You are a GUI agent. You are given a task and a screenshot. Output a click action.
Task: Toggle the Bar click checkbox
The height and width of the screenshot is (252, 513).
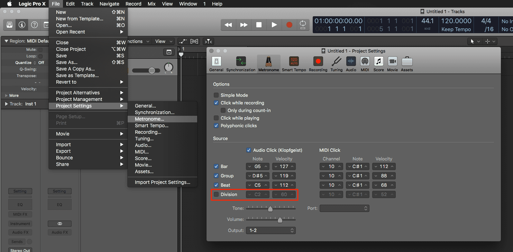216,166
